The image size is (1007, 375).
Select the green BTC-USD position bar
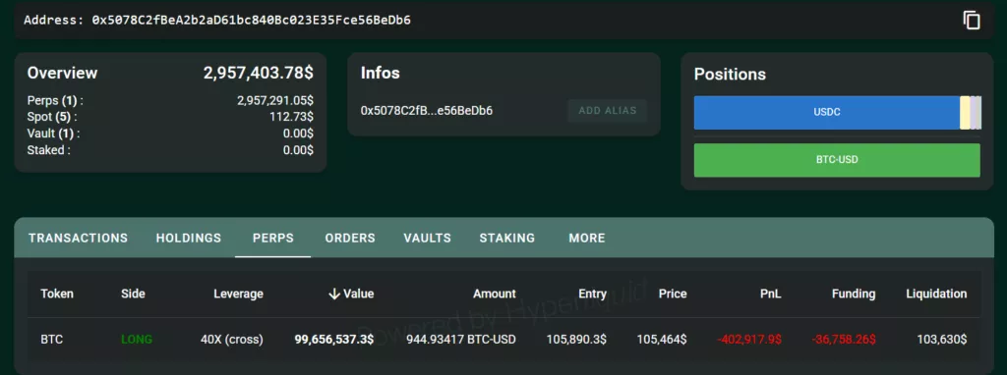point(837,160)
